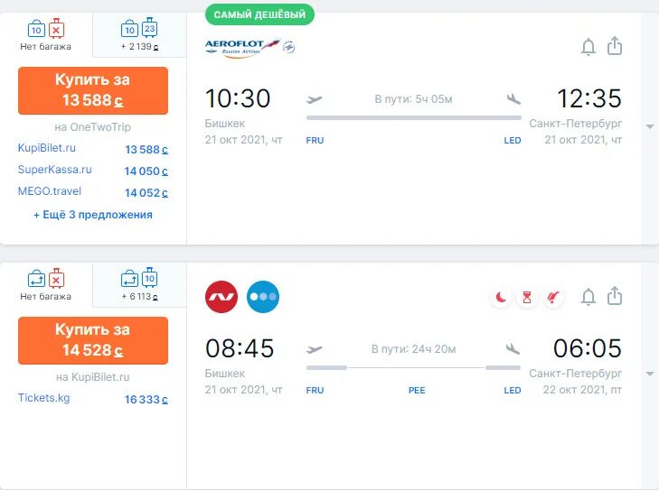Share the 08:45 Bishkek flight ticket
The width and height of the screenshot is (659, 490).
tap(615, 295)
